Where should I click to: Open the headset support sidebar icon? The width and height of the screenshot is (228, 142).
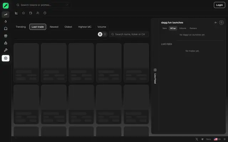pos(6,28)
